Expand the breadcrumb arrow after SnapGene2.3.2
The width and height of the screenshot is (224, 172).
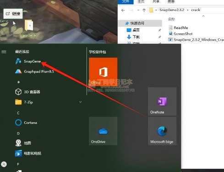188,10
